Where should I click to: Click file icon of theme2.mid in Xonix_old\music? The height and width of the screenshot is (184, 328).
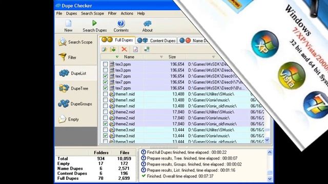[112, 124]
